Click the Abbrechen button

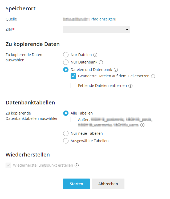[108, 184]
